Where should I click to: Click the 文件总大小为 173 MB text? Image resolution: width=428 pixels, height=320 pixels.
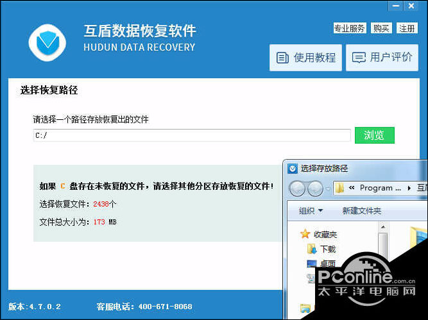(78, 222)
